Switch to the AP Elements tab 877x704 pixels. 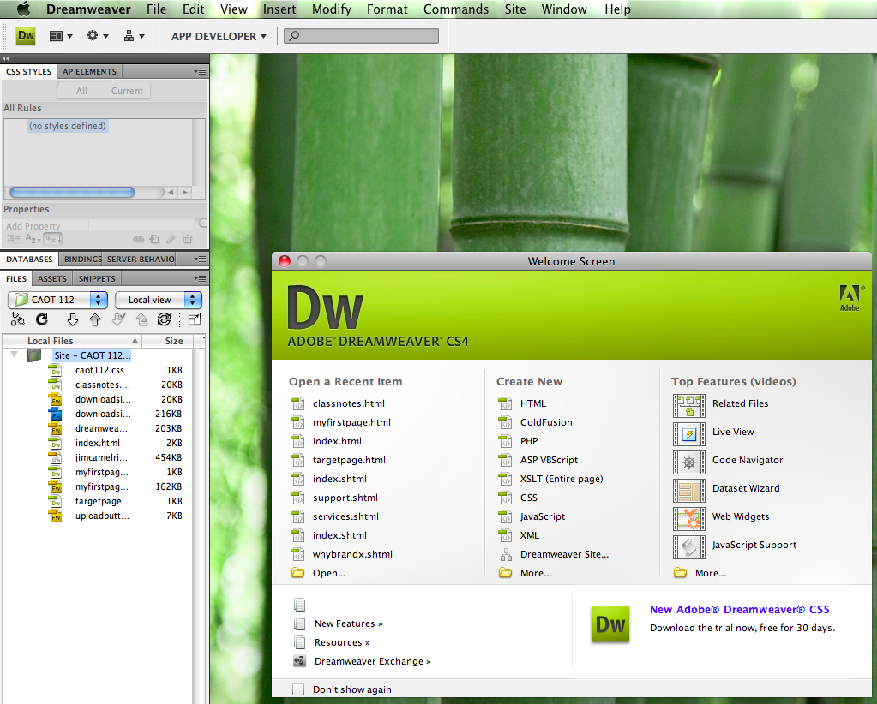click(89, 72)
